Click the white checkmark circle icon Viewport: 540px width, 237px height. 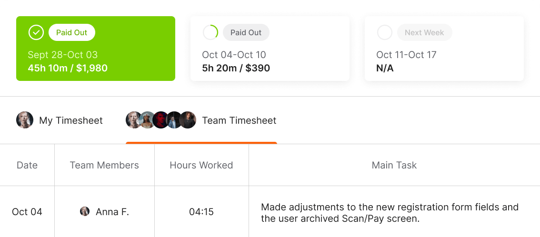pyautogui.click(x=36, y=33)
